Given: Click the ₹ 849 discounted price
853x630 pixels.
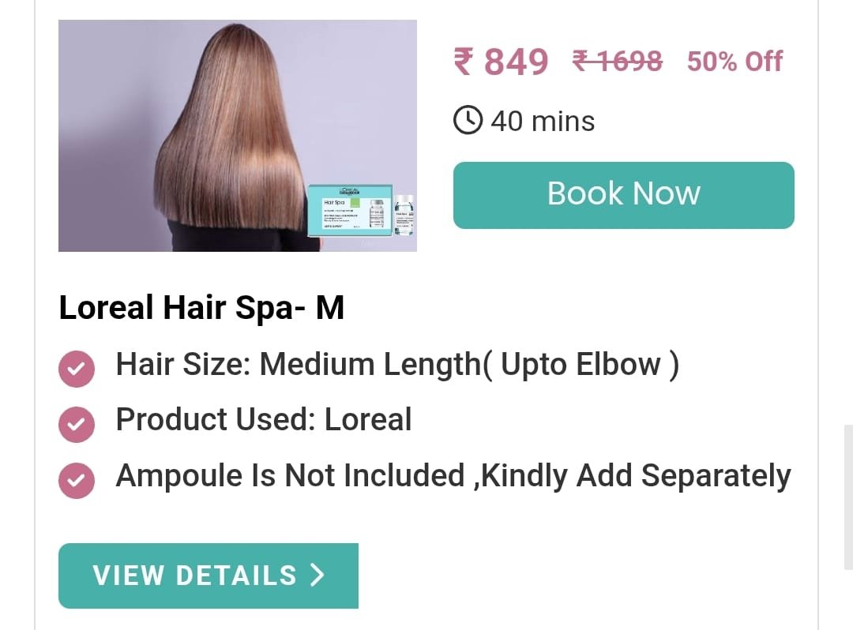Looking at the screenshot, I should (501, 62).
